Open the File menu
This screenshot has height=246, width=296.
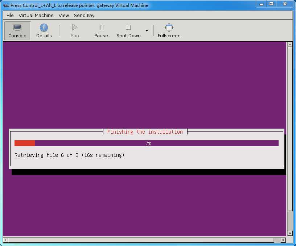10,16
